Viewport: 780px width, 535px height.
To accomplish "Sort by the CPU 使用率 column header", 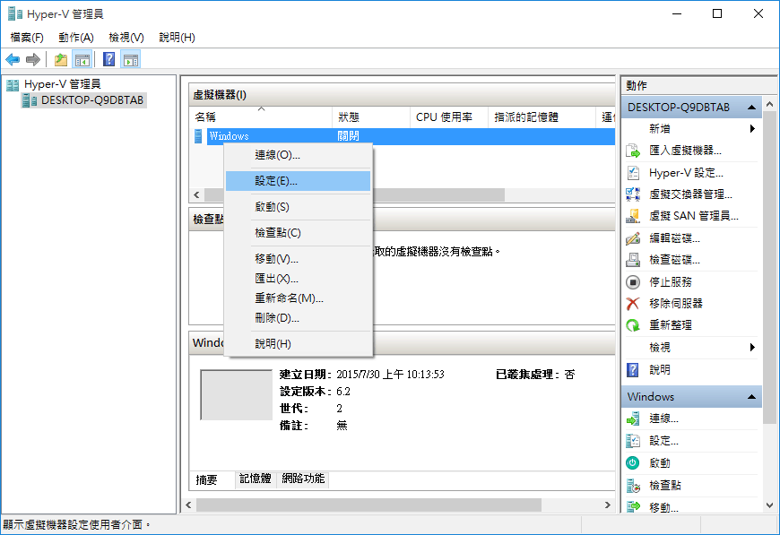I will pos(448,117).
